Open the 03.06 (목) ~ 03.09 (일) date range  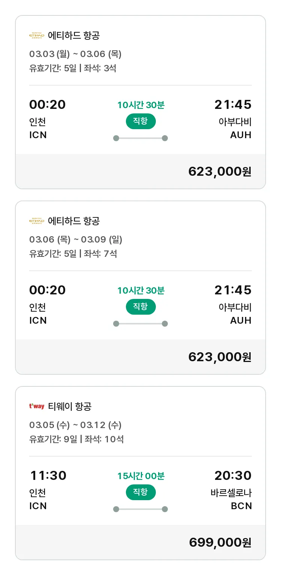coord(76,240)
